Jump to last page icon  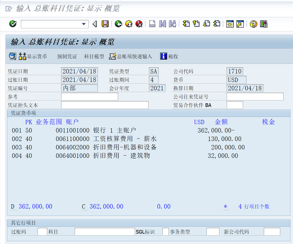[x=216, y=24]
